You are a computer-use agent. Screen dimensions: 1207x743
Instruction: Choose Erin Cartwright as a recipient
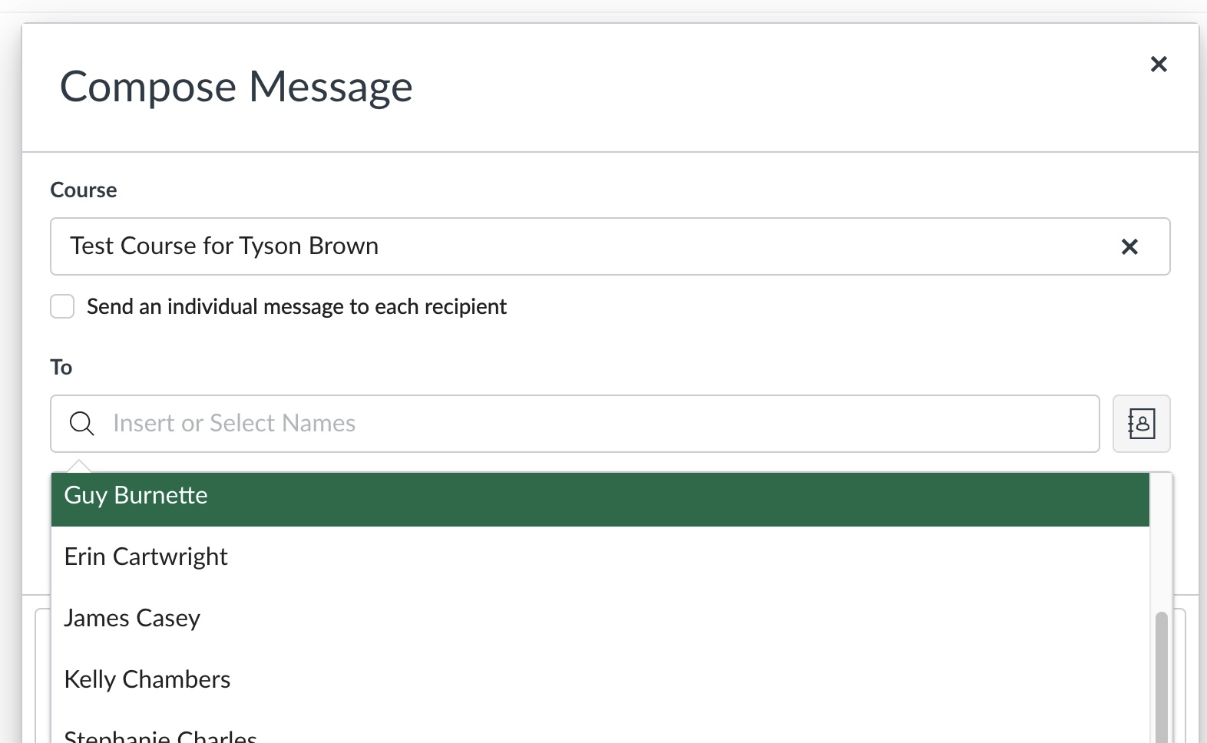click(x=146, y=556)
